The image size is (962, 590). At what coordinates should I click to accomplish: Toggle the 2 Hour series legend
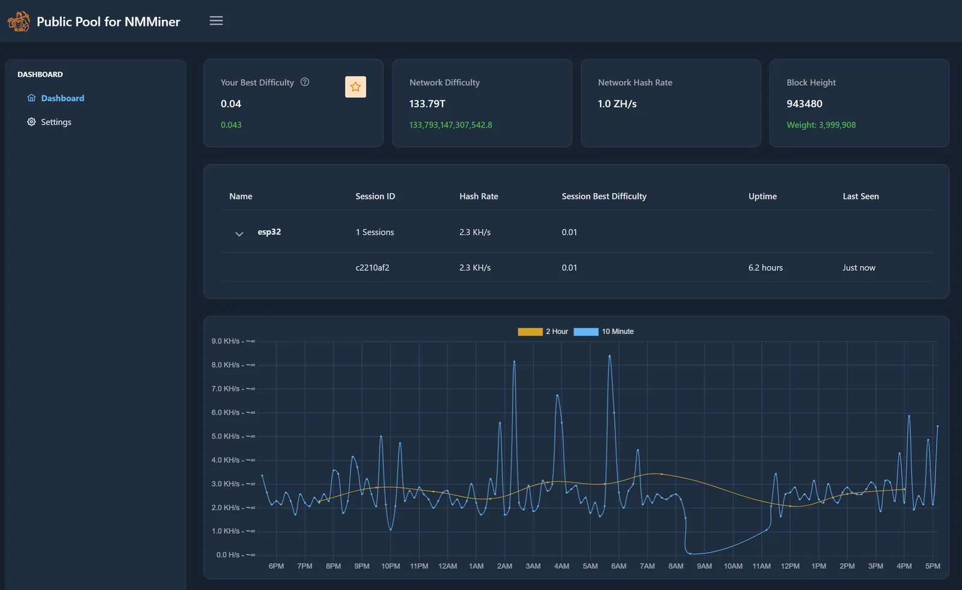(x=557, y=332)
